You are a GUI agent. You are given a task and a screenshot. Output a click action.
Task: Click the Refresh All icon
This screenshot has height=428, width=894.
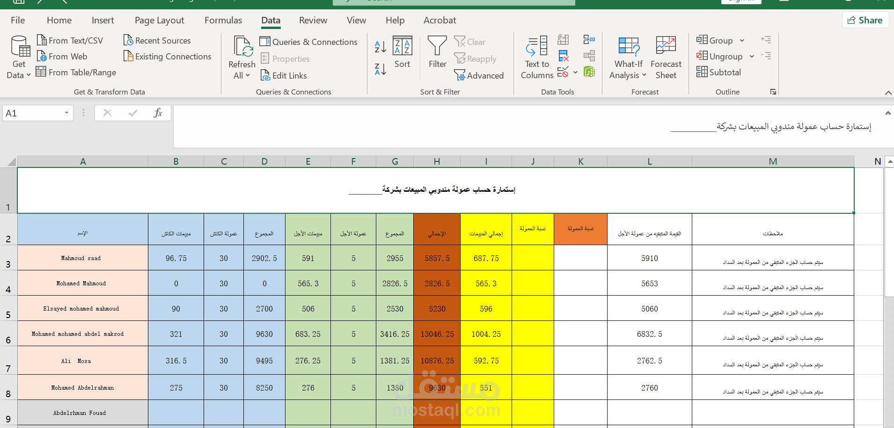pyautogui.click(x=242, y=47)
